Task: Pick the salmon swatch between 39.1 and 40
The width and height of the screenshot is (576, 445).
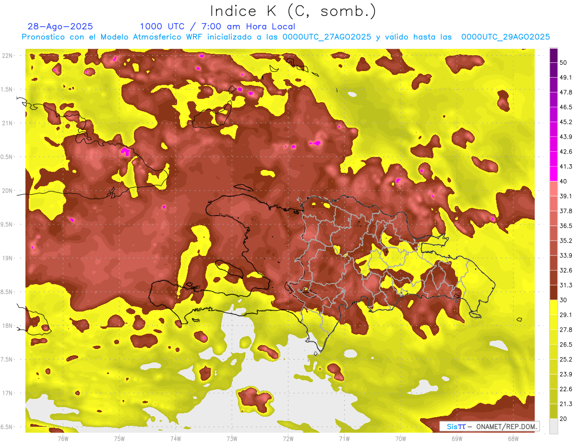Action: (x=553, y=189)
